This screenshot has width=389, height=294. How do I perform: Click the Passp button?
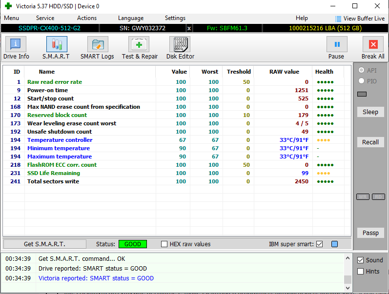370,233
